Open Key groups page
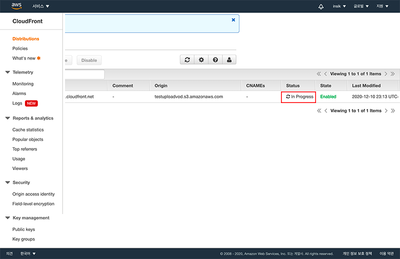The image size is (400, 259). 23,239
